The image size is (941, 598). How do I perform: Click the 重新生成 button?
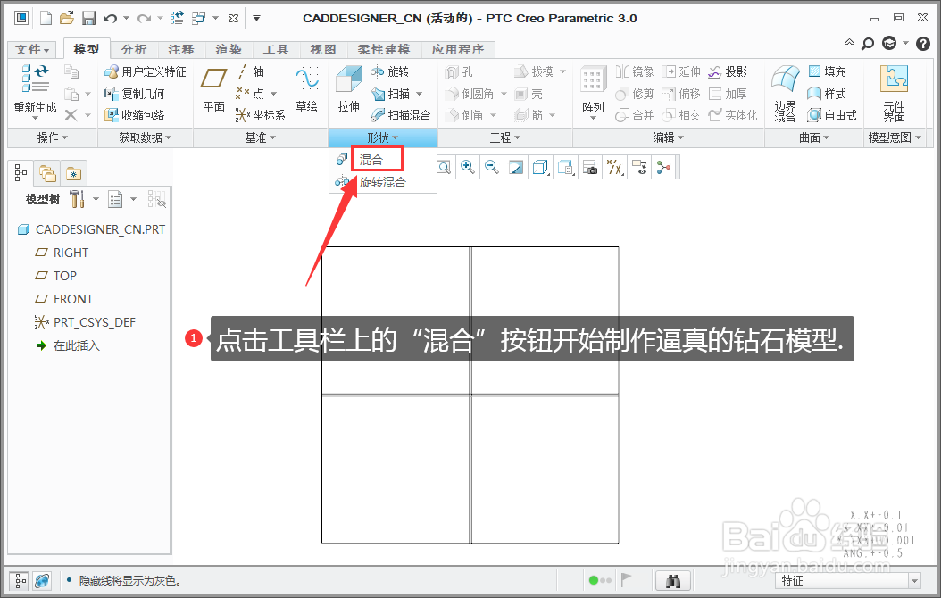pos(36,91)
